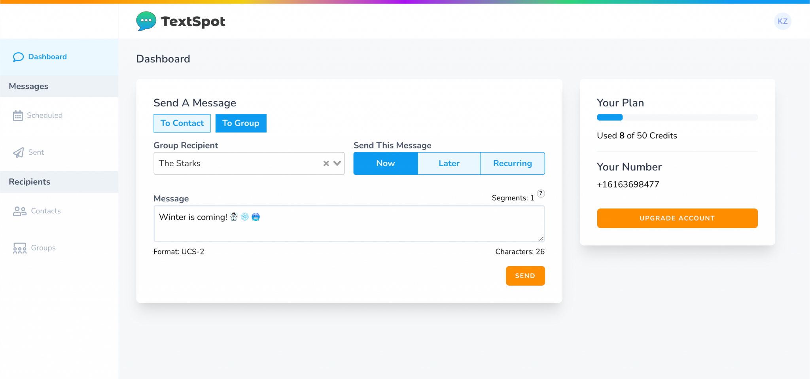The height and width of the screenshot is (379, 810).
Task: Click the Scheduled calendar icon
Action: point(18,116)
